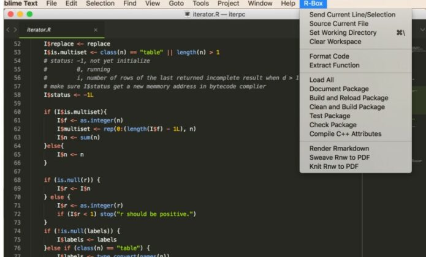Click 'I$replace <- replace' code line
This screenshot has width=426, height=257.
tap(77, 43)
